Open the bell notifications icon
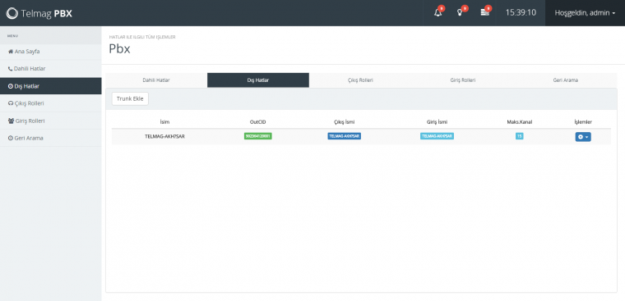 click(438, 13)
